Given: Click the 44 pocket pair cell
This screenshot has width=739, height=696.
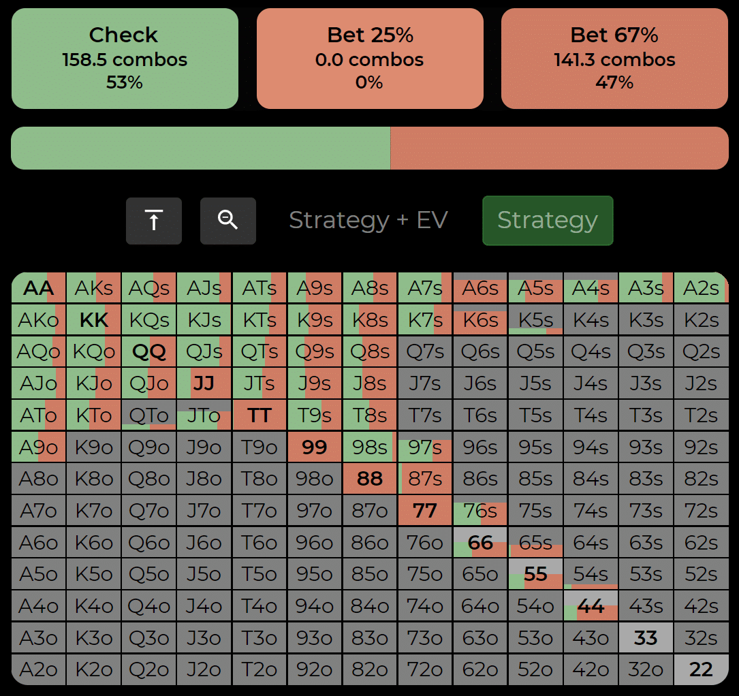Looking at the screenshot, I should pos(591,606).
